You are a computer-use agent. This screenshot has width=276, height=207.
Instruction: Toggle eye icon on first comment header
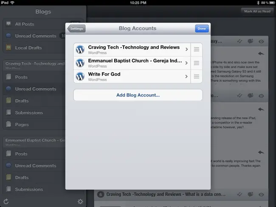coord(261,42)
